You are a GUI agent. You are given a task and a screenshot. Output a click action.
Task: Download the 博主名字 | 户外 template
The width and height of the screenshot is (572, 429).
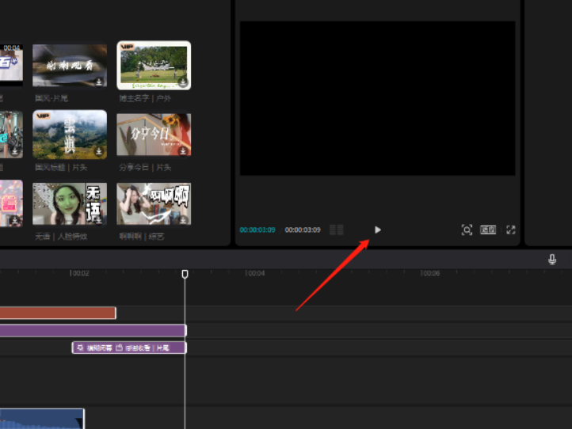[183, 82]
